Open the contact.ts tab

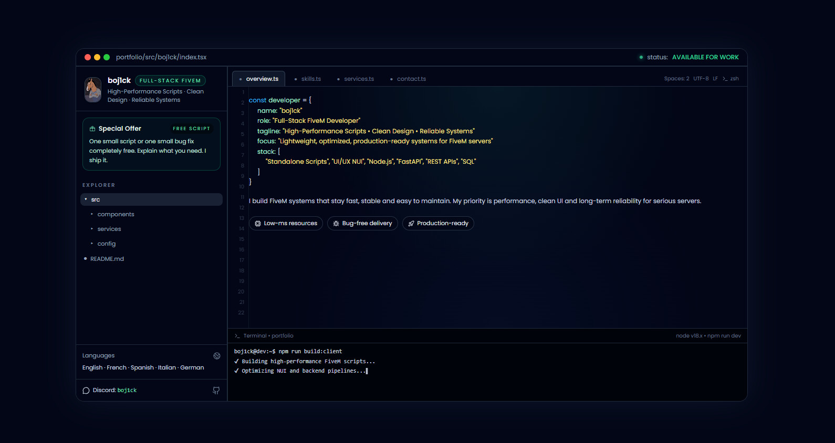[411, 79]
